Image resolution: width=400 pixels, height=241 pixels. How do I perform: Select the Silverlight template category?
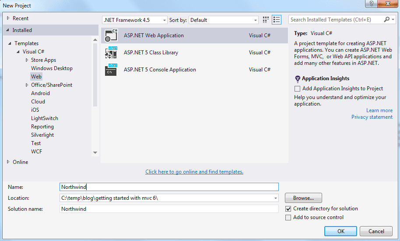click(42, 135)
